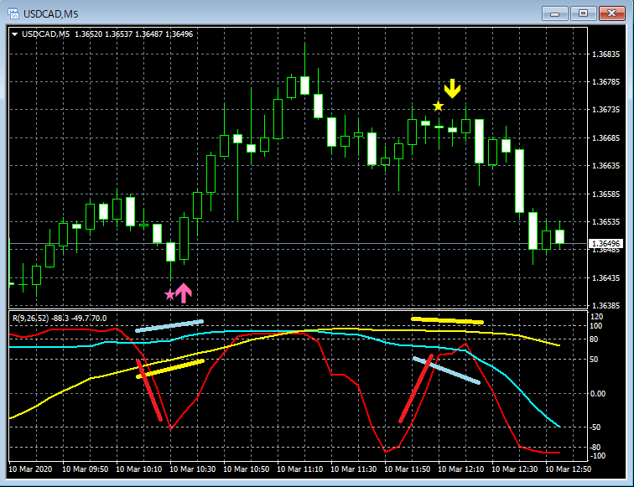Click the price scale value 1.36635
The height and width of the screenshot is (487, 634).
605,166
